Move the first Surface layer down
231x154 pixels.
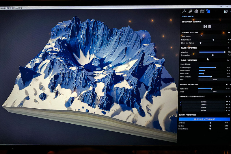(x=227, y=102)
